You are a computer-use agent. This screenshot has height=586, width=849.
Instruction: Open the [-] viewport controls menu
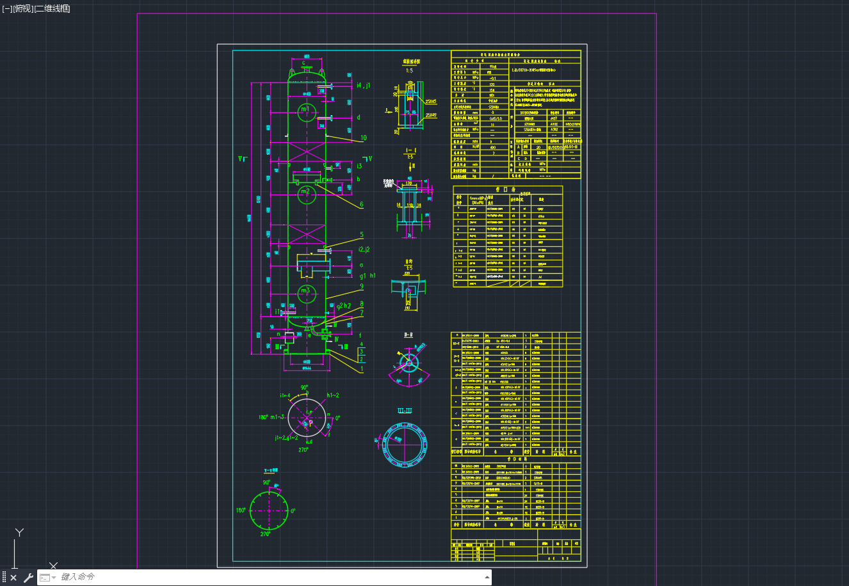tap(6, 8)
